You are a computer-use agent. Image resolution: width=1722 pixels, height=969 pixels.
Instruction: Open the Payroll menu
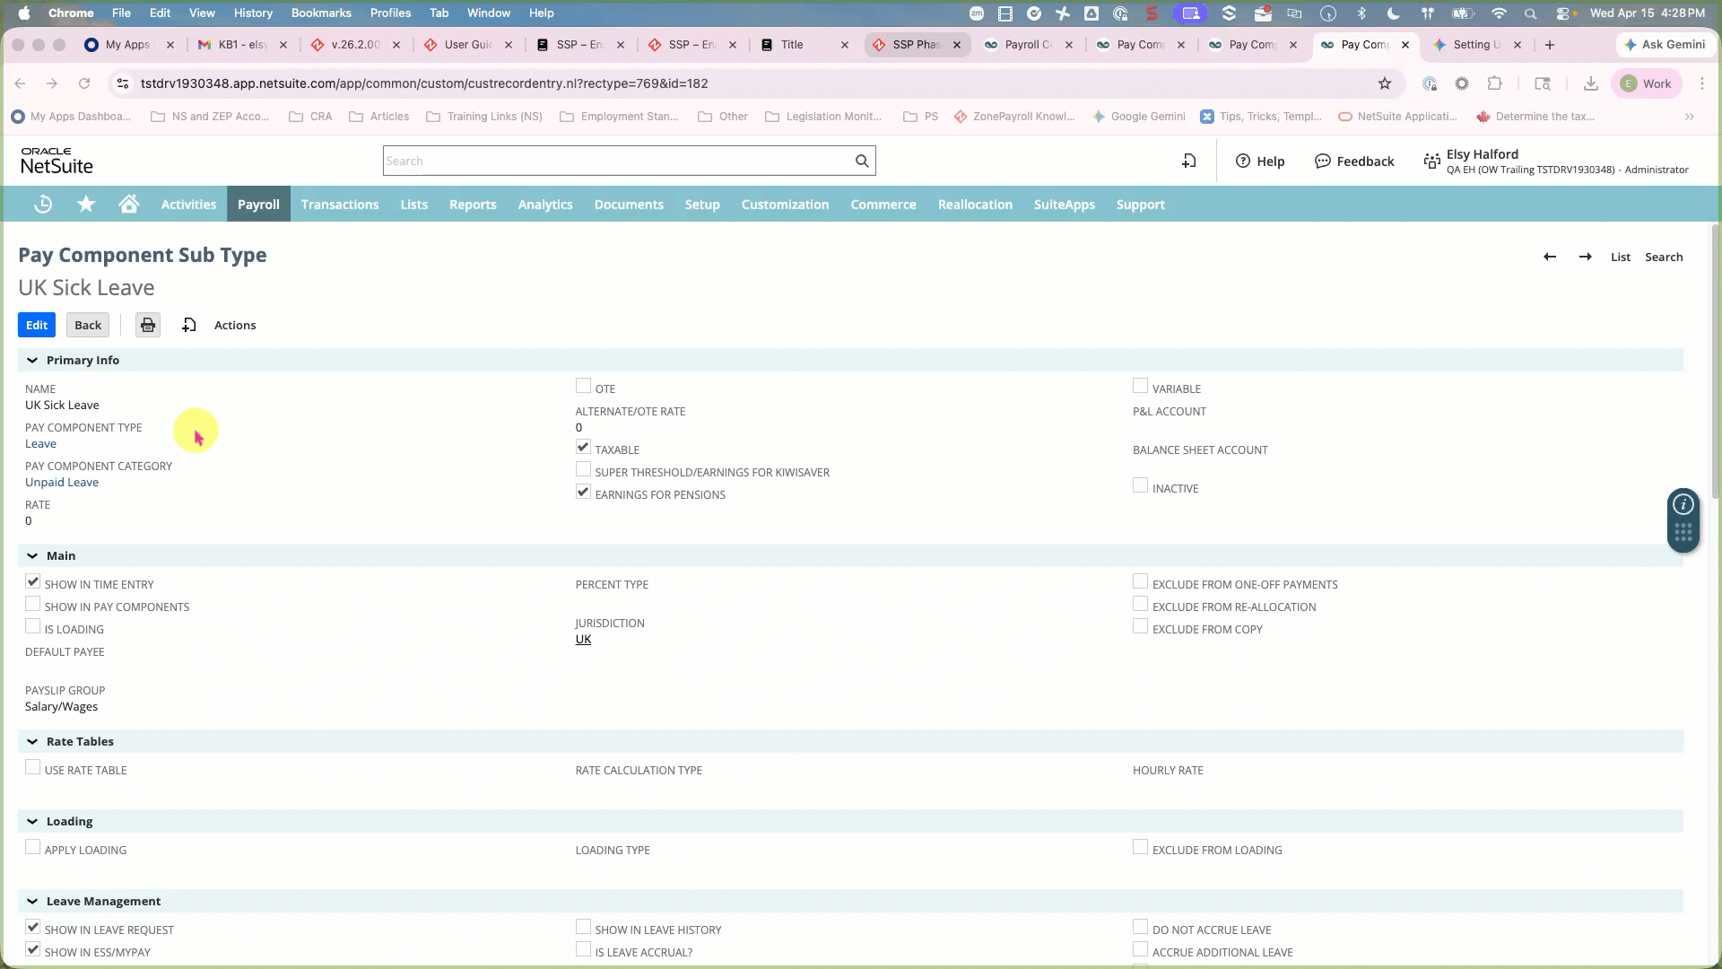tap(258, 205)
